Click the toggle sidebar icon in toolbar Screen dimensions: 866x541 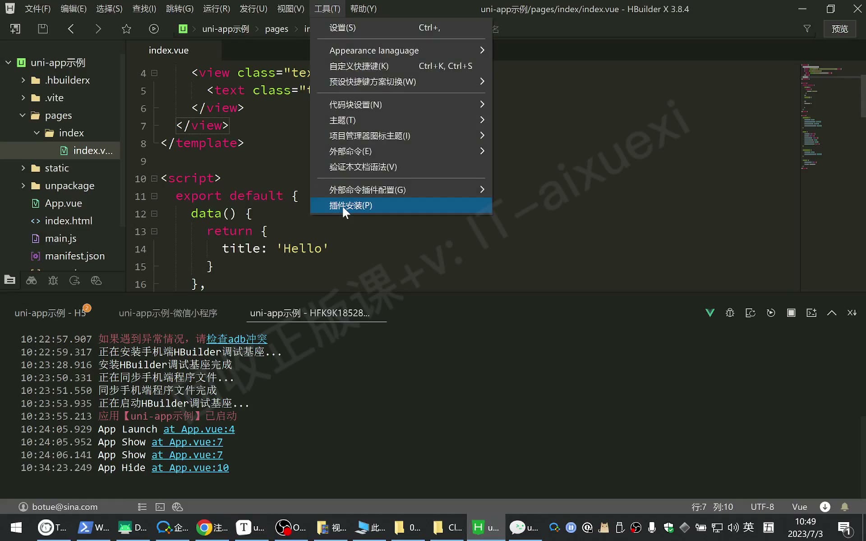[x=15, y=29]
